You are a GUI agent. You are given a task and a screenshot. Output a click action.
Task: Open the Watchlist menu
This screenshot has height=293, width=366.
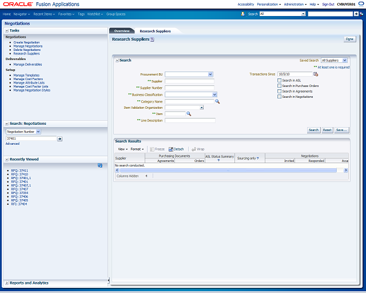coord(95,14)
